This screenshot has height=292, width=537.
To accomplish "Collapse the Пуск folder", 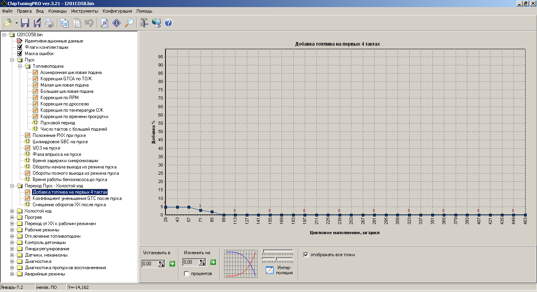I will 12,60.
